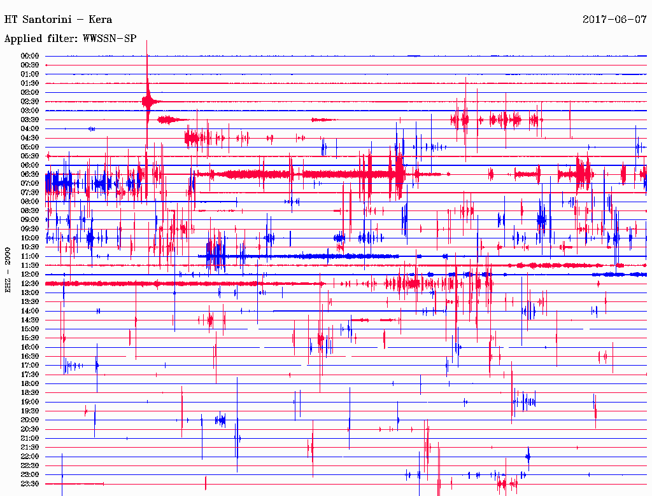Screen dimensions: 652x496
Task: Click the '11:00' time label
Action: click(x=30, y=256)
